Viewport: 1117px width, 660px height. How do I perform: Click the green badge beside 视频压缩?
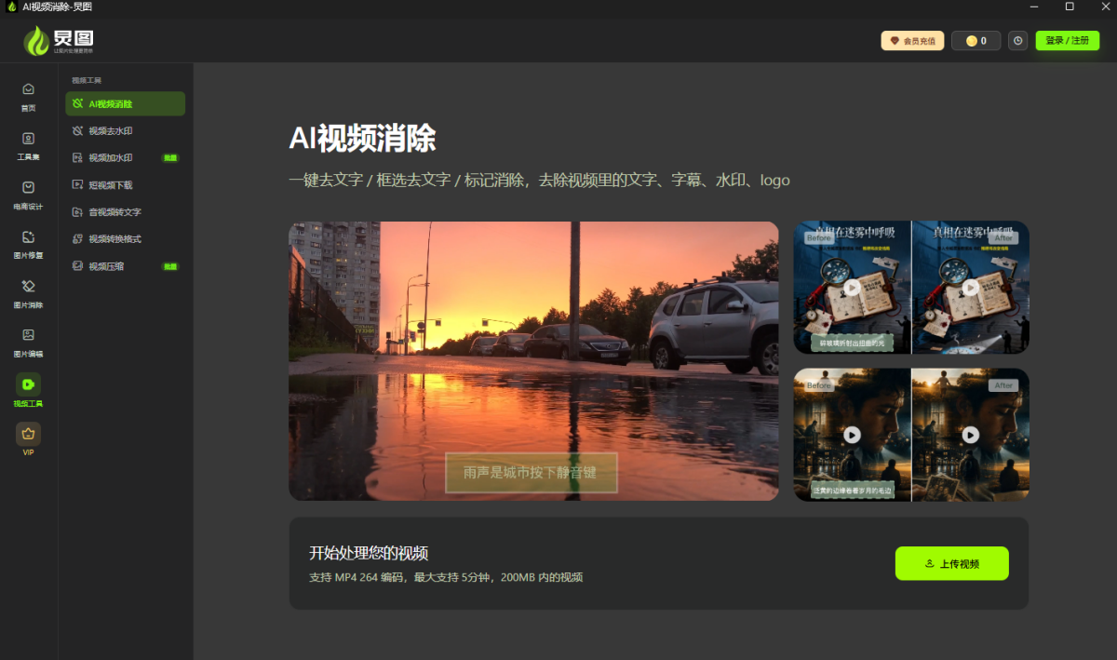[x=170, y=266]
